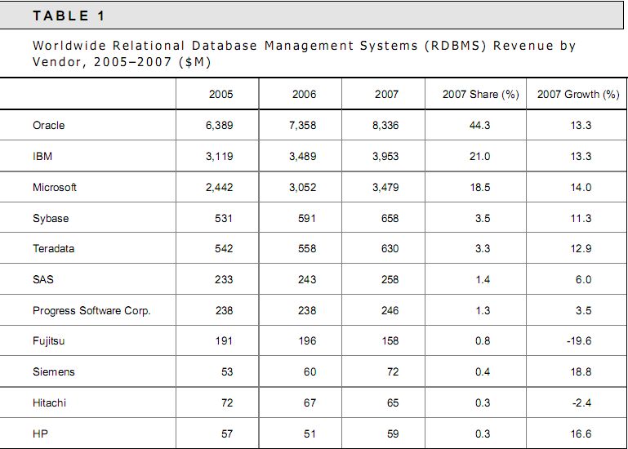
Task: Select Oracle's 2007 share '44.3'
Action: (x=480, y=126)
